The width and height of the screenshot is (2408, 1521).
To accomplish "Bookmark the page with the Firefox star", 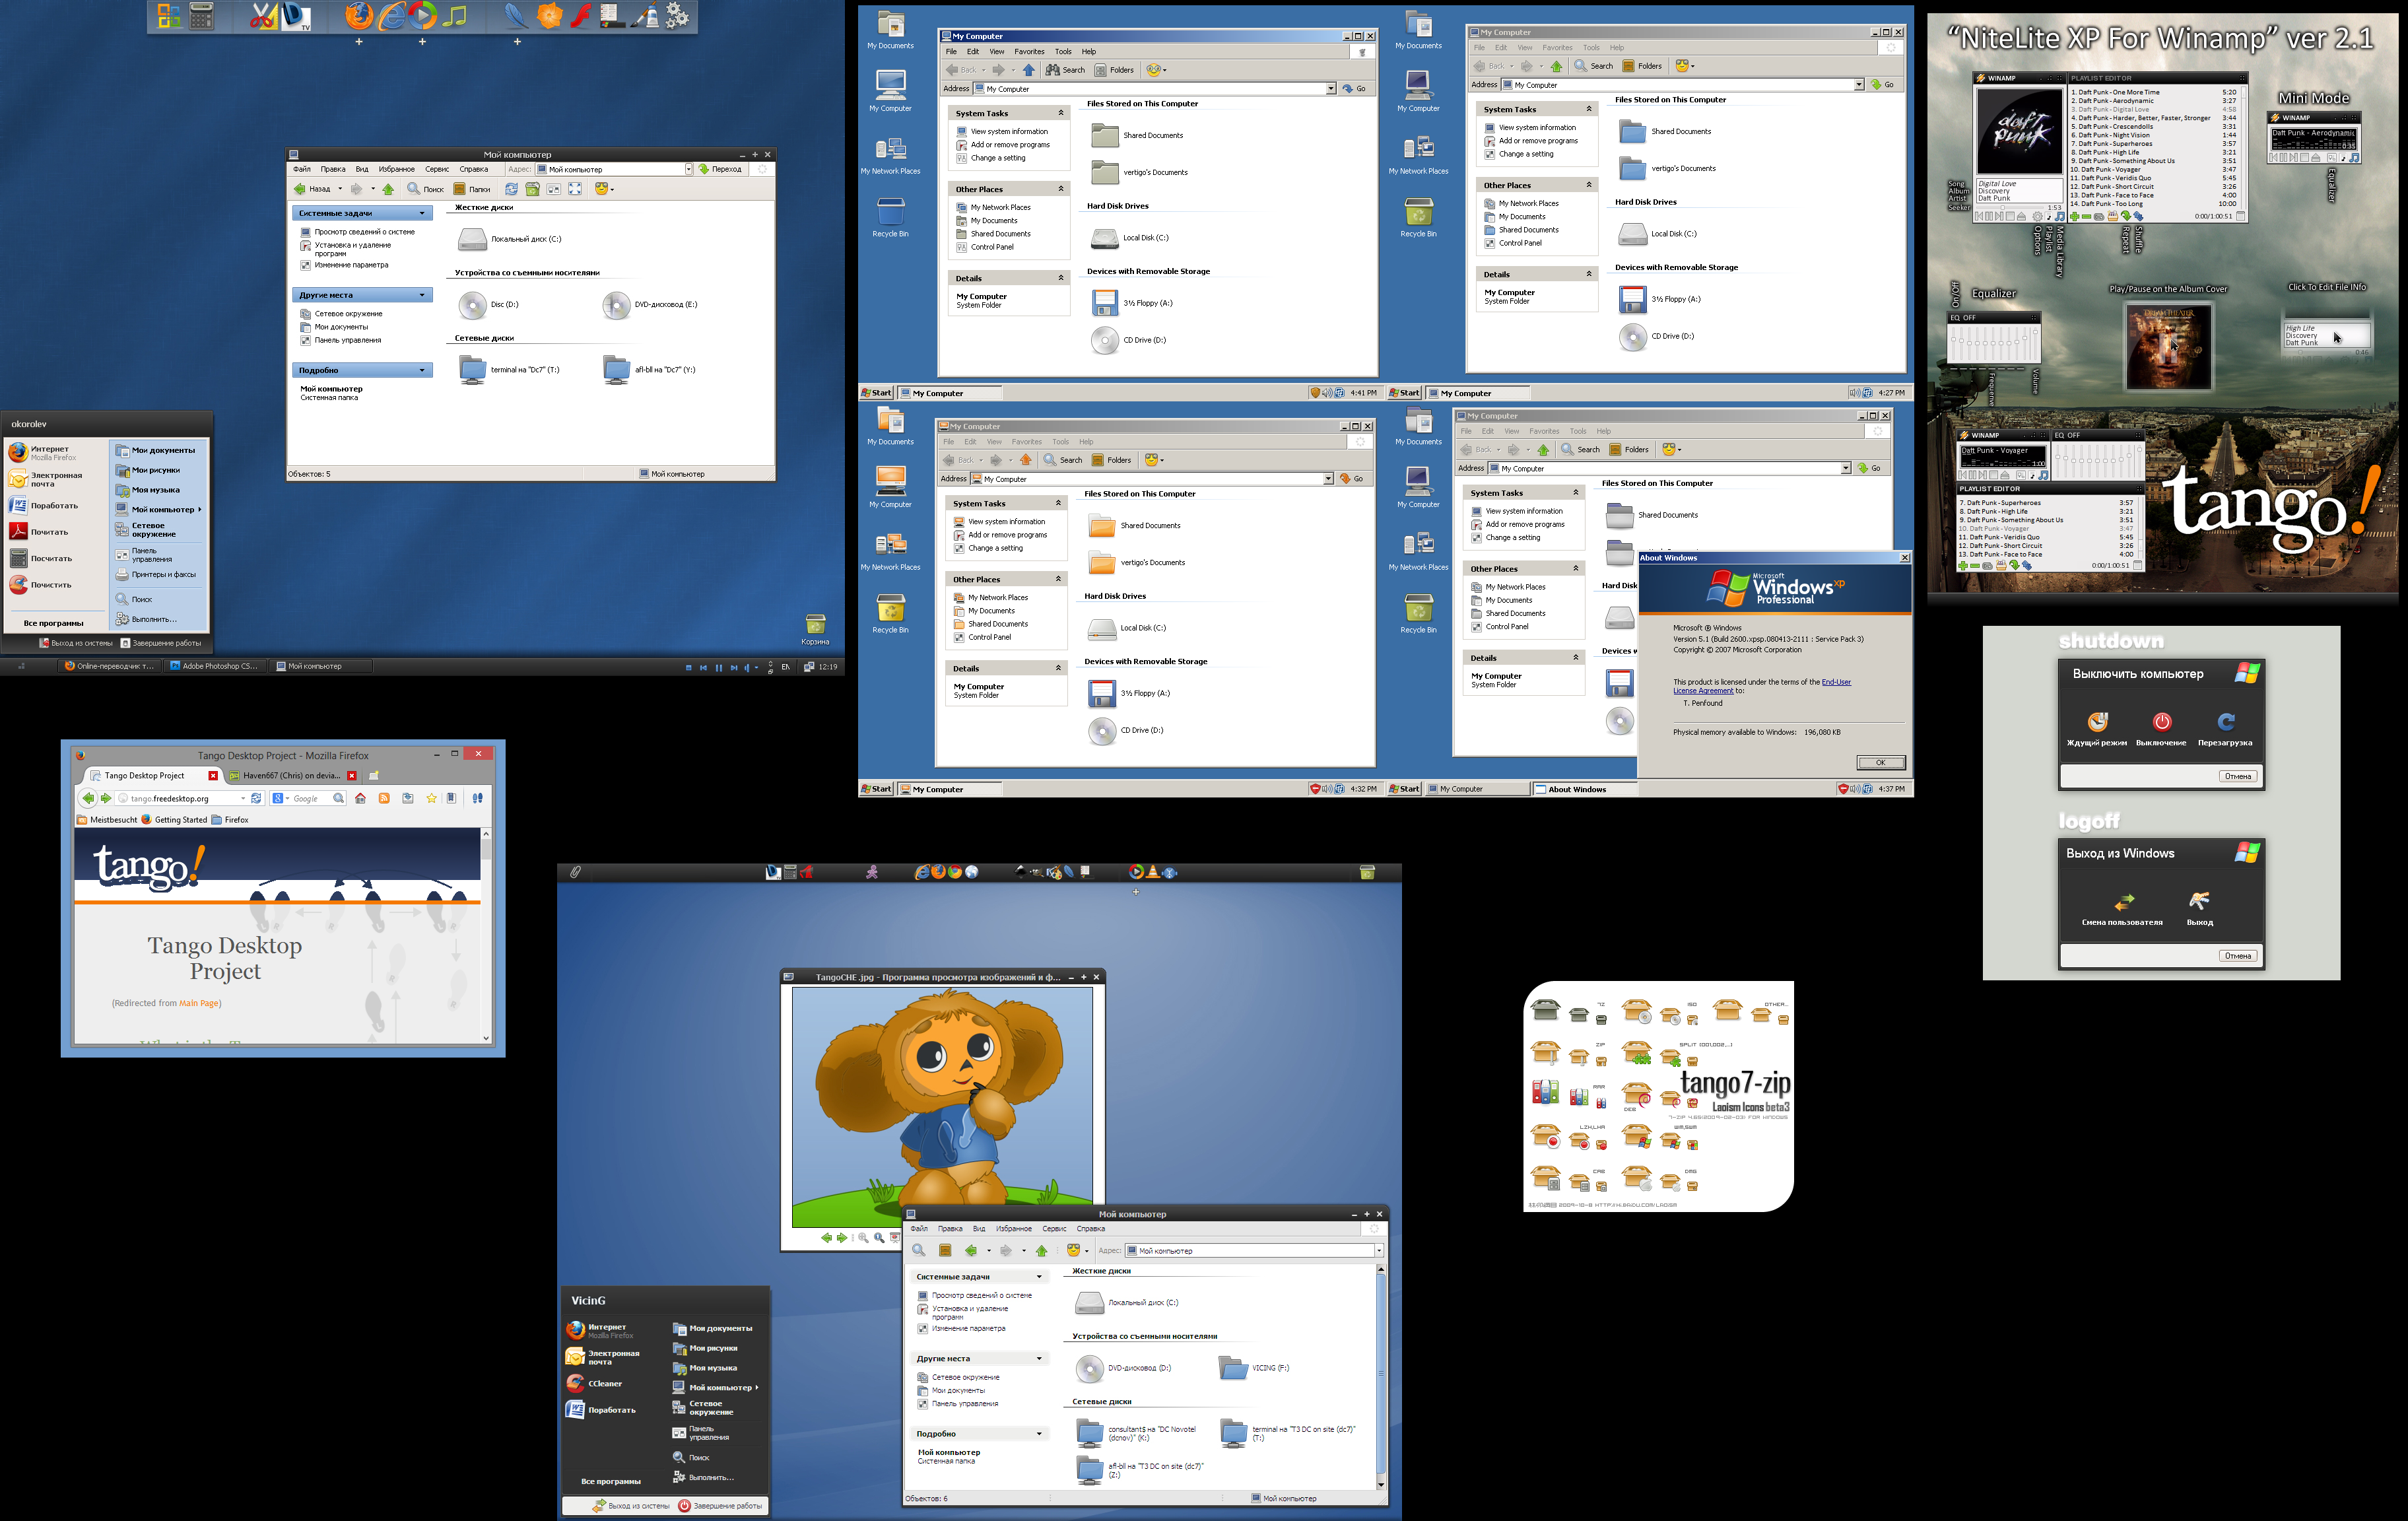I will pyautogui.click(x=432, y=799).
